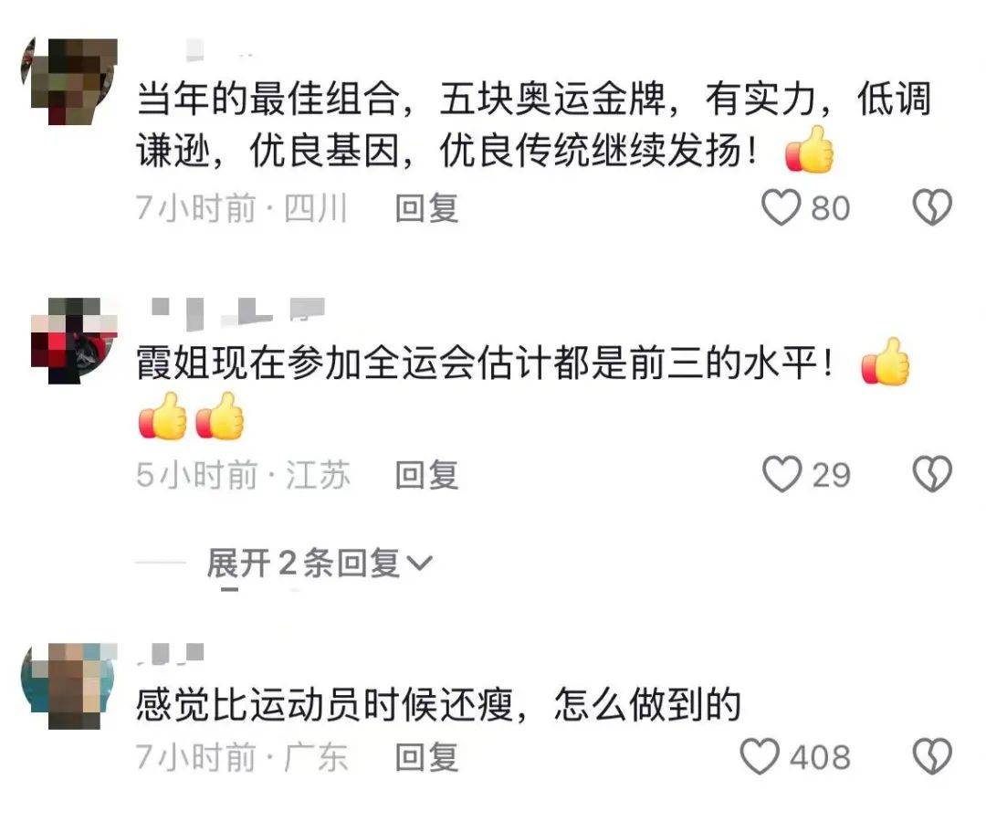Open the second commenter's red avatar
986x822 pixels.
point(74,341)
